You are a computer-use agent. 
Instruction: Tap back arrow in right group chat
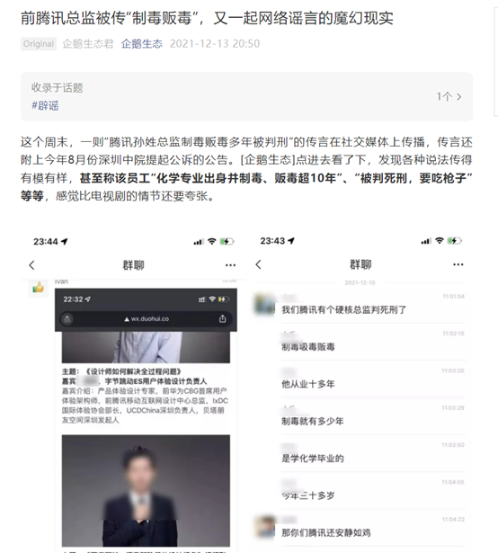point(259,264)
